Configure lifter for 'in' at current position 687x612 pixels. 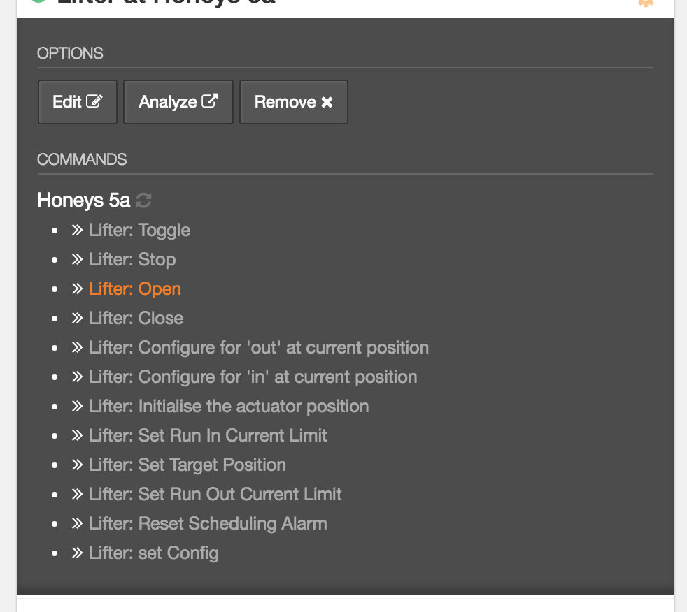(253, 377)
